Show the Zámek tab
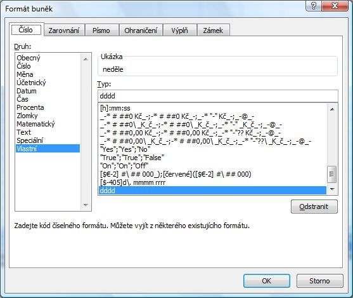The width and height of the screenshot is (353, 298). coord(213,30)
